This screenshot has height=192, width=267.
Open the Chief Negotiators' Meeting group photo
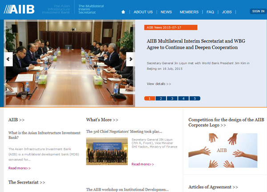106,151
